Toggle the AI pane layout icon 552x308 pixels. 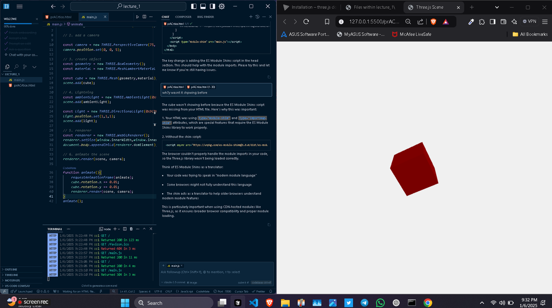tap(213, 6)
